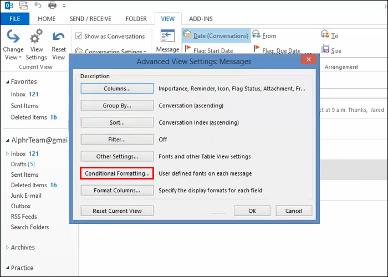Click the Print icon in quick access toolbar

coord(52,5)
